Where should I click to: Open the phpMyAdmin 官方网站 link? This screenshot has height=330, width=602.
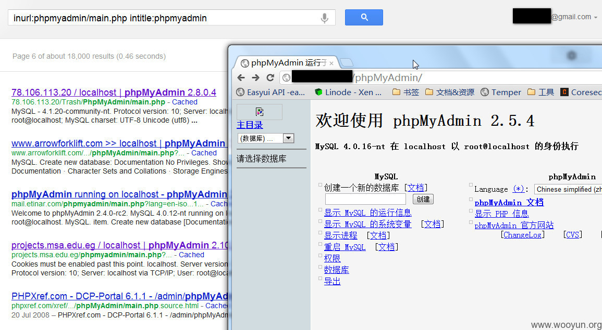[514, 225]
